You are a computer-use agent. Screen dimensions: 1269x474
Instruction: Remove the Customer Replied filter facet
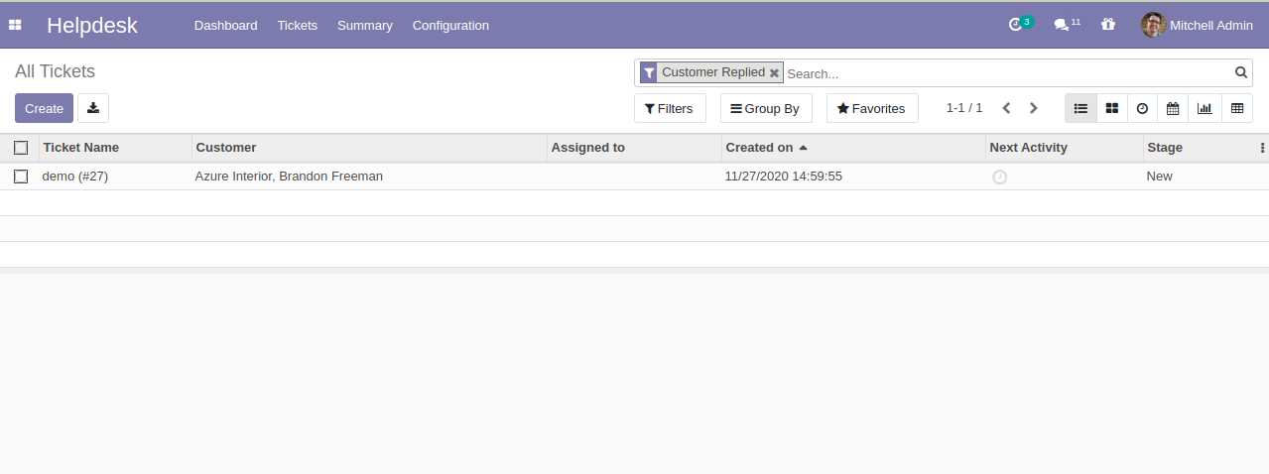[774, 73]
